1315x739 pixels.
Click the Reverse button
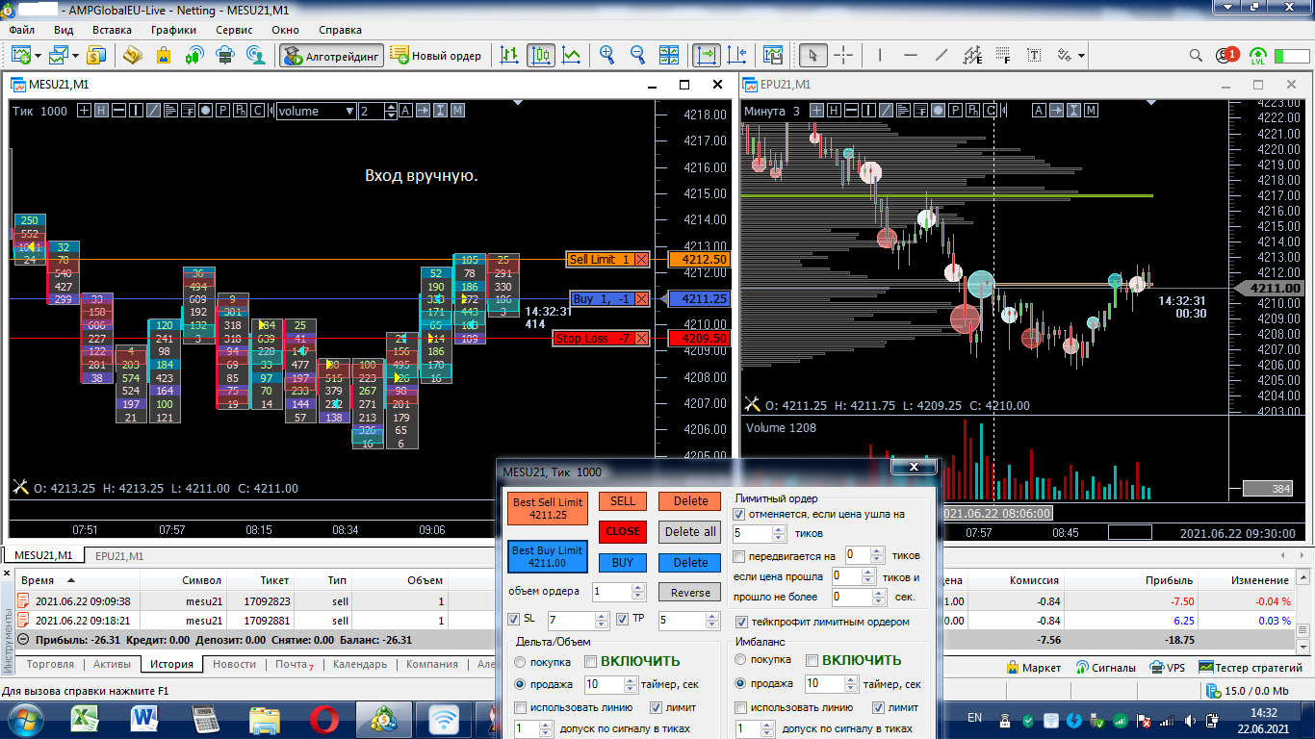(690, 593)
